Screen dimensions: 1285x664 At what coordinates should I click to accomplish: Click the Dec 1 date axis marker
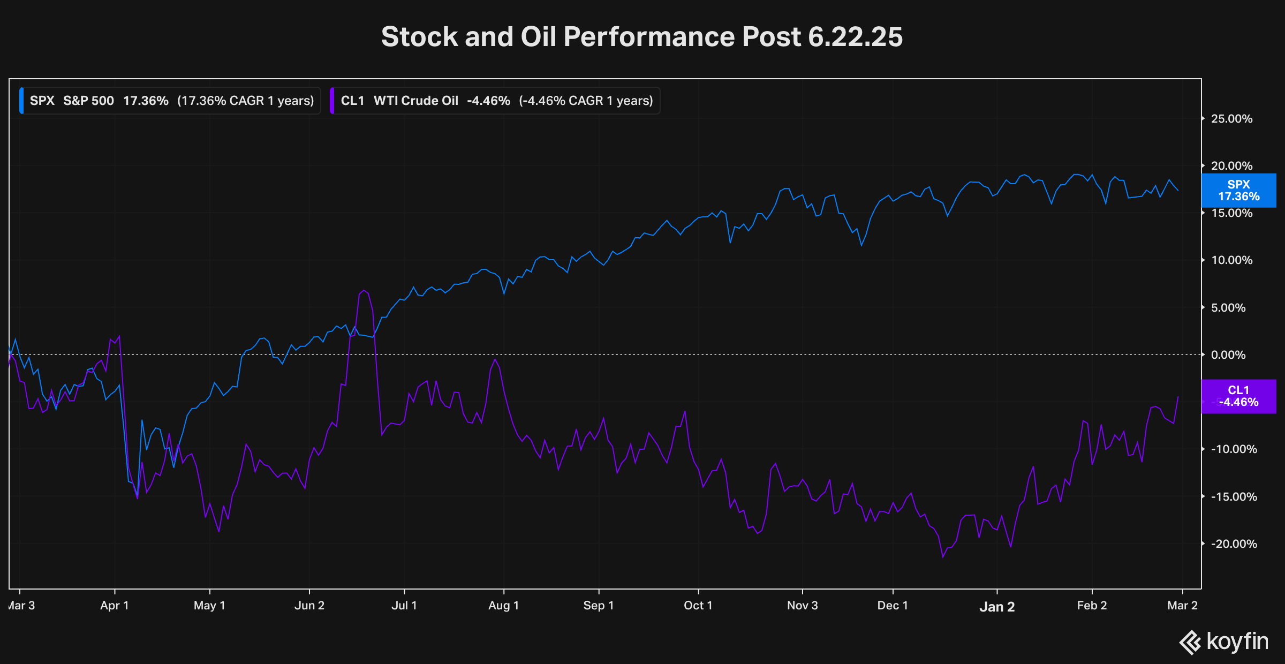[x=892, y=606]
